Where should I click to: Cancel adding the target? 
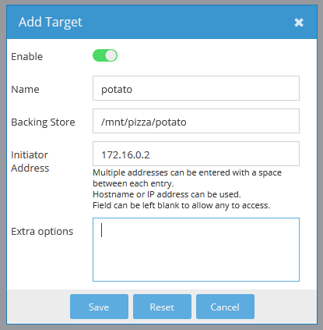[x=225, y=307]
